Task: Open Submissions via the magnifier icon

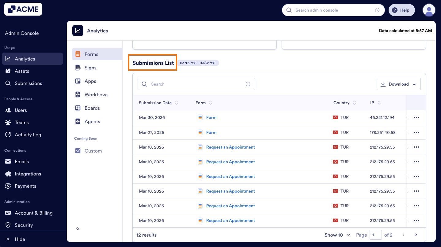Action: click(x=8, y=83)
